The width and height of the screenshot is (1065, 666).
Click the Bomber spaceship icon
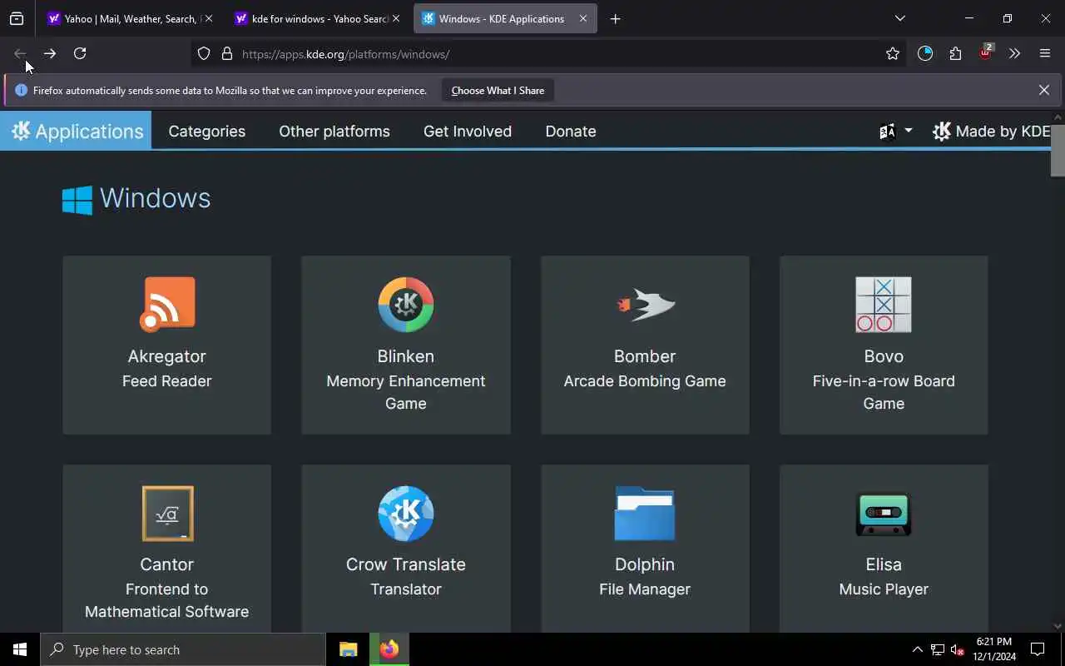(645, 305)
